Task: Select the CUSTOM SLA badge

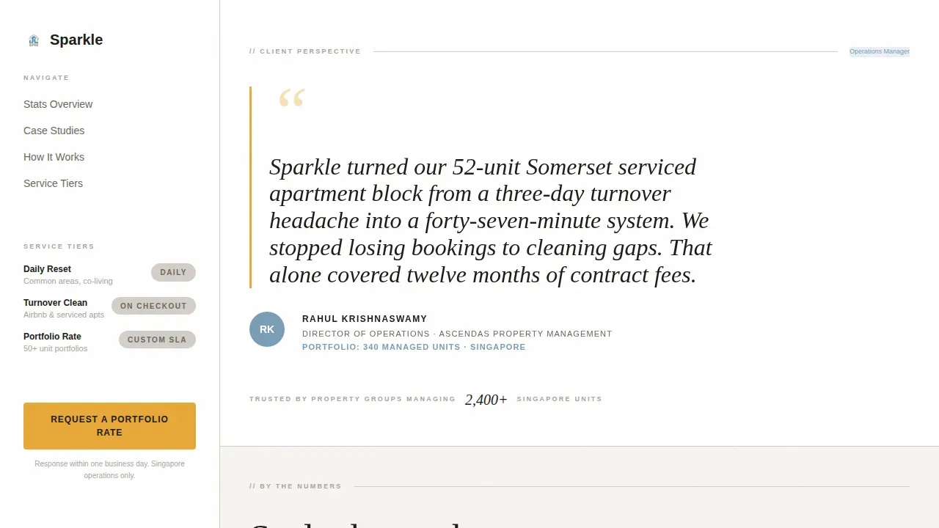Action: coord(157,340)
